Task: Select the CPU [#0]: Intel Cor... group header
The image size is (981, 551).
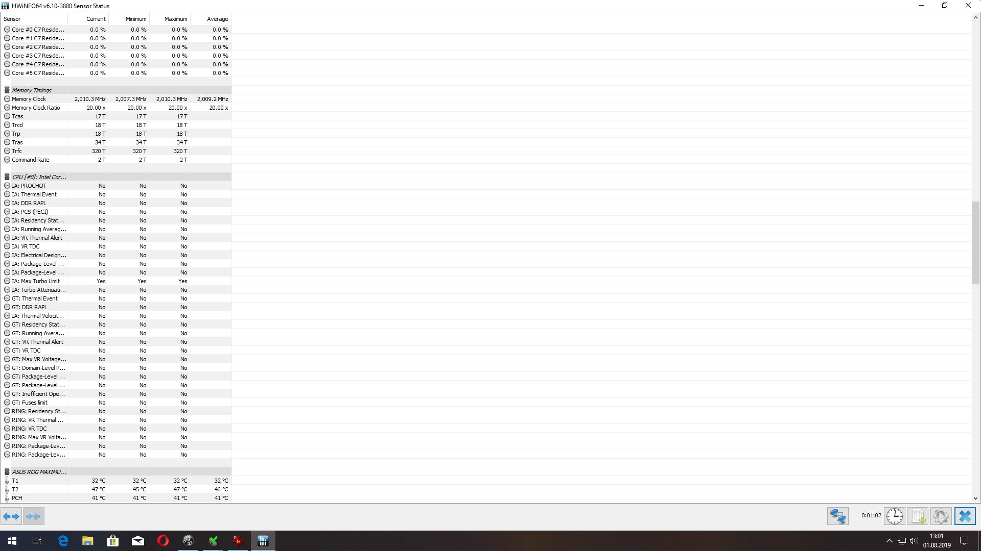Action: [x=116, y=177]
